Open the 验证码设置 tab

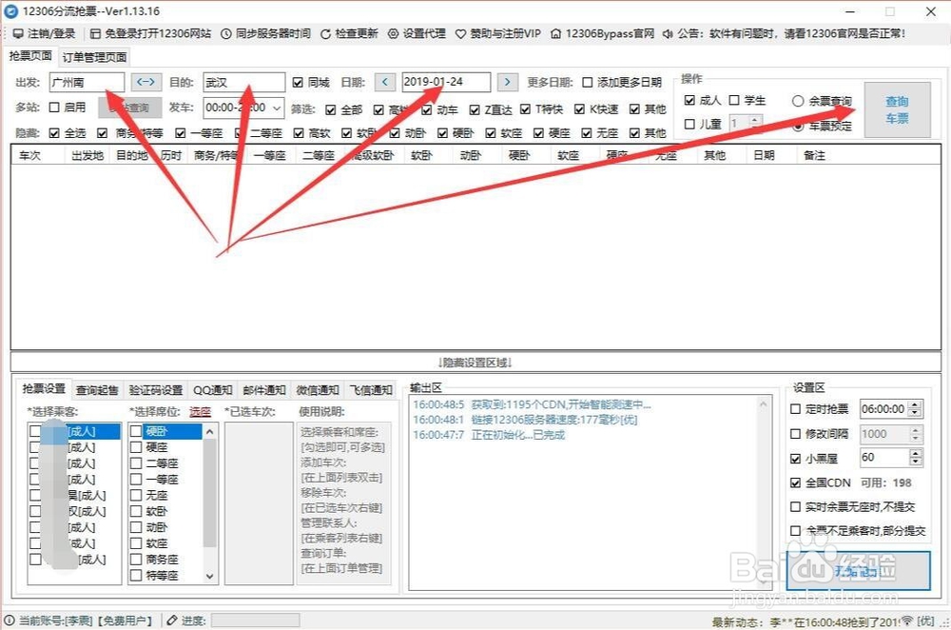tap(156, 390)
